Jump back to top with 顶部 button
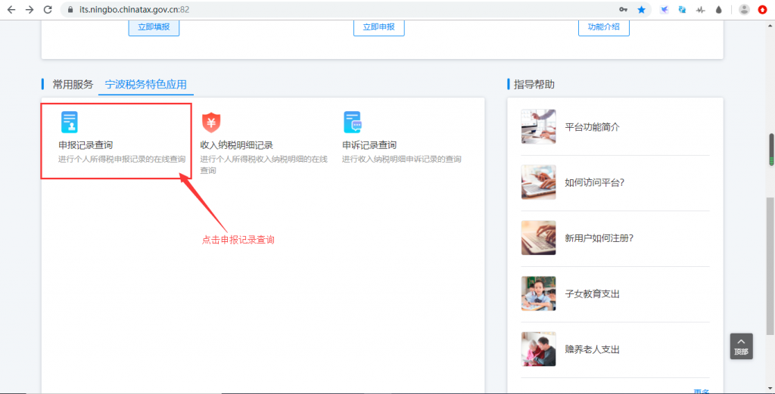 tap(742, 346)
